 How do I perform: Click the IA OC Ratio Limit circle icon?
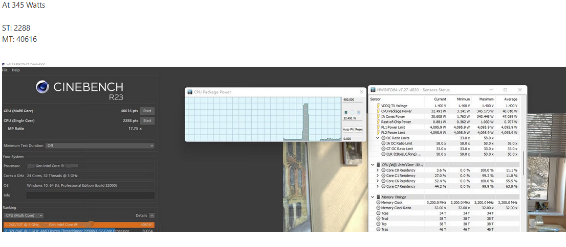[383, 143]
